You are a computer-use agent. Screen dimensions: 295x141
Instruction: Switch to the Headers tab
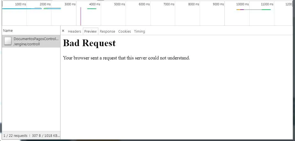[x=74, y=32]
